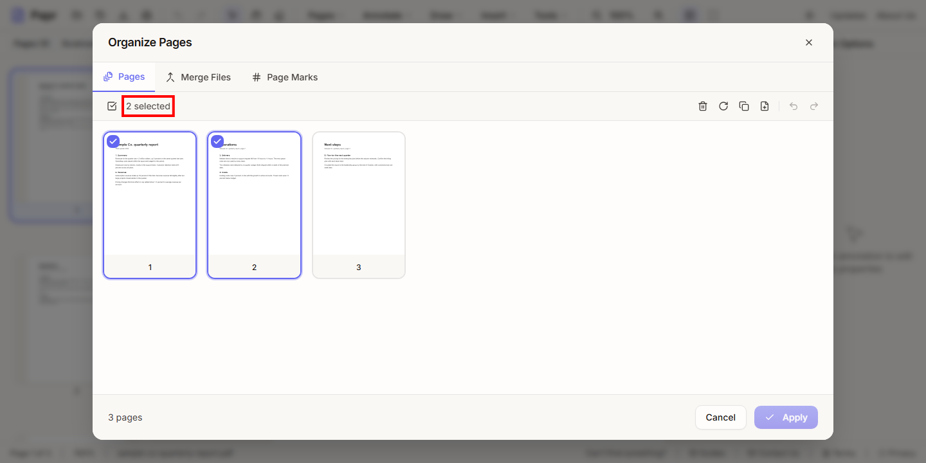Click the page 2 thumbnail

click(254, 205)
